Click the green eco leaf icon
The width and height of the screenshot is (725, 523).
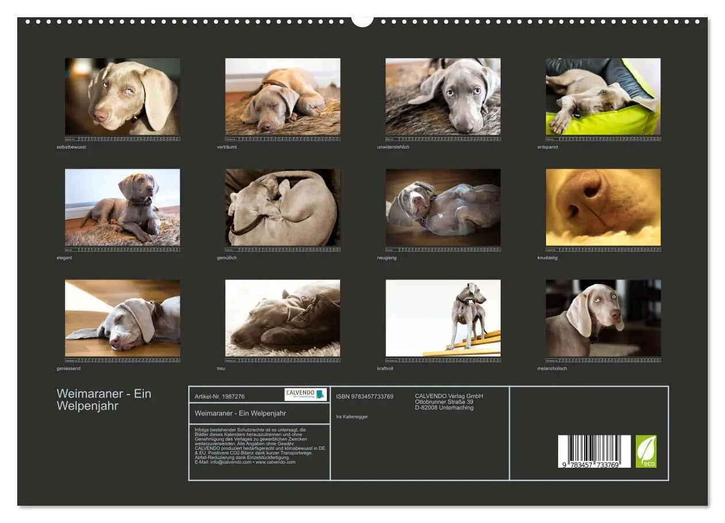pos(648,450)
